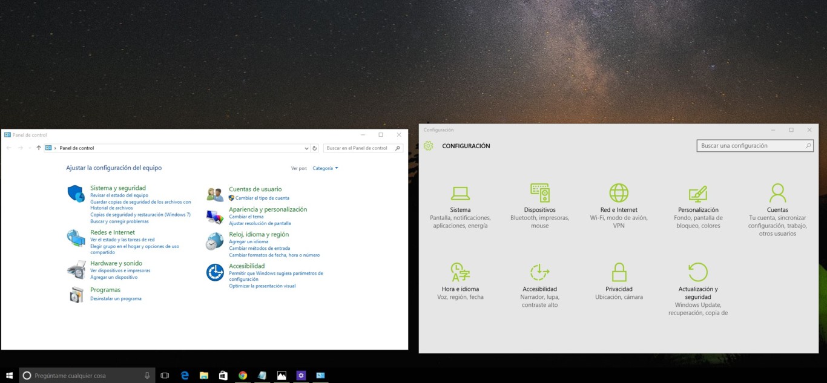The width and height of the screenshot is (827, 383).
Task: Click the Accesibilidad icon in the Panel de control
Action: click(x=215, y=272)
